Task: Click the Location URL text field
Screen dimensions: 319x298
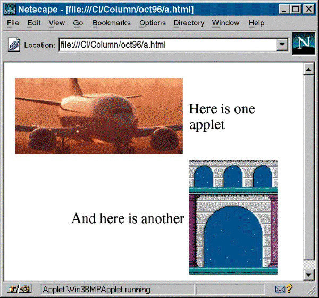Action: pos(167,45)
